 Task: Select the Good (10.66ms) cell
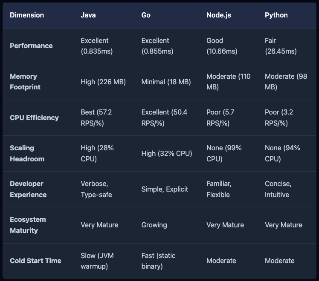point(222,46)
